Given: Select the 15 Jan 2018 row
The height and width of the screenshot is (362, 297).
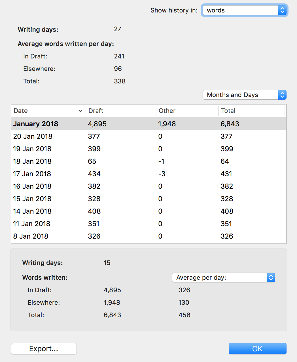Looking at the screenshot, I should tap(149, 199).
